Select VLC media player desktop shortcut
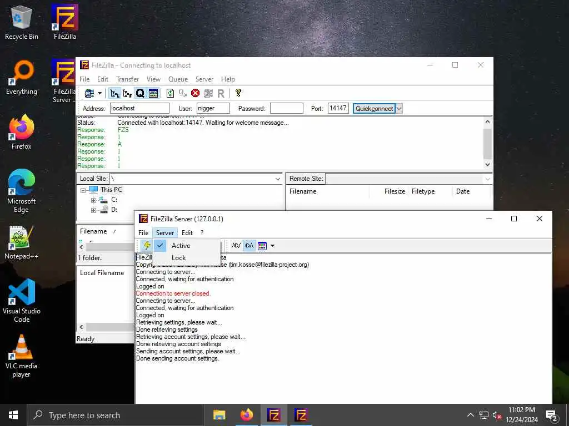 tap(22, 357)
